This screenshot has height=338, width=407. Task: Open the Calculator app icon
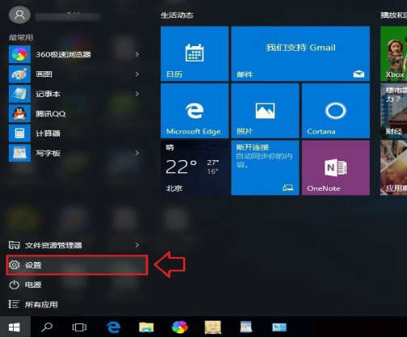click(x=19, y=133)
